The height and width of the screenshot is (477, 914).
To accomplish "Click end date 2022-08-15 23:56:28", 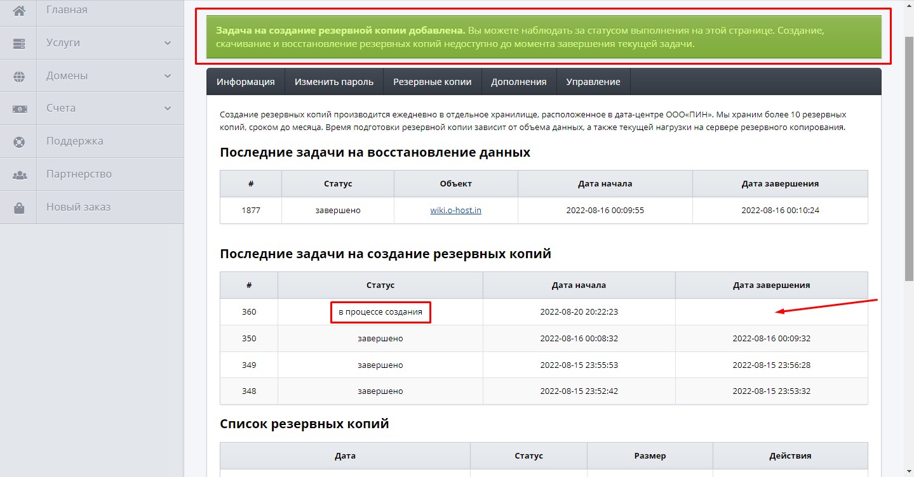I will (772, 365).
